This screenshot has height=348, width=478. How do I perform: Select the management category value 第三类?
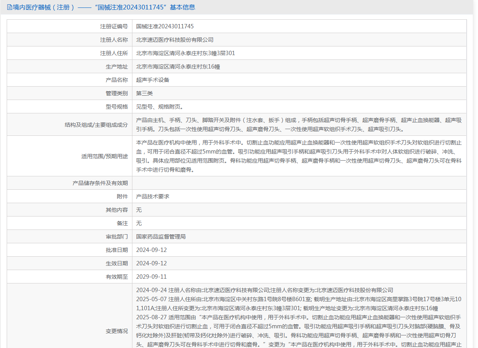(144, 93)
